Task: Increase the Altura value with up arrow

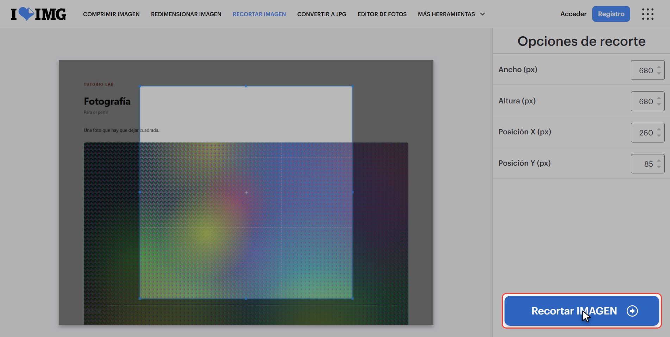Action: pyautogui.click(x=659, y=98)
